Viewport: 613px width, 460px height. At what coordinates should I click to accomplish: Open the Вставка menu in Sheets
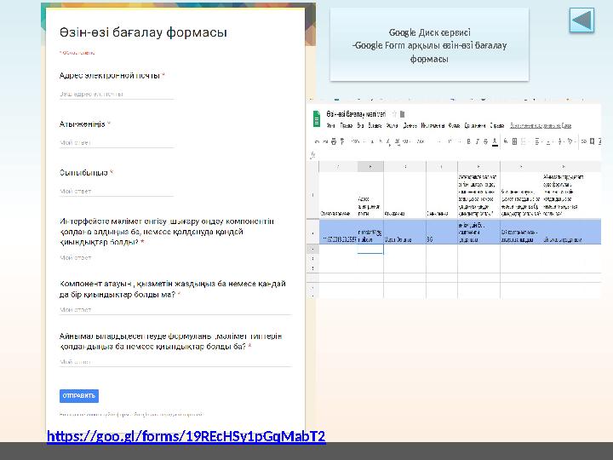point(375,125)
